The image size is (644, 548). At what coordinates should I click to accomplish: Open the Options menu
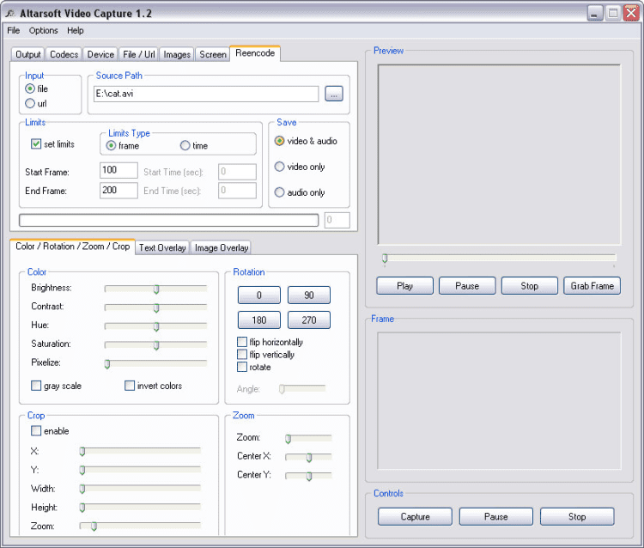pos(43,30)
